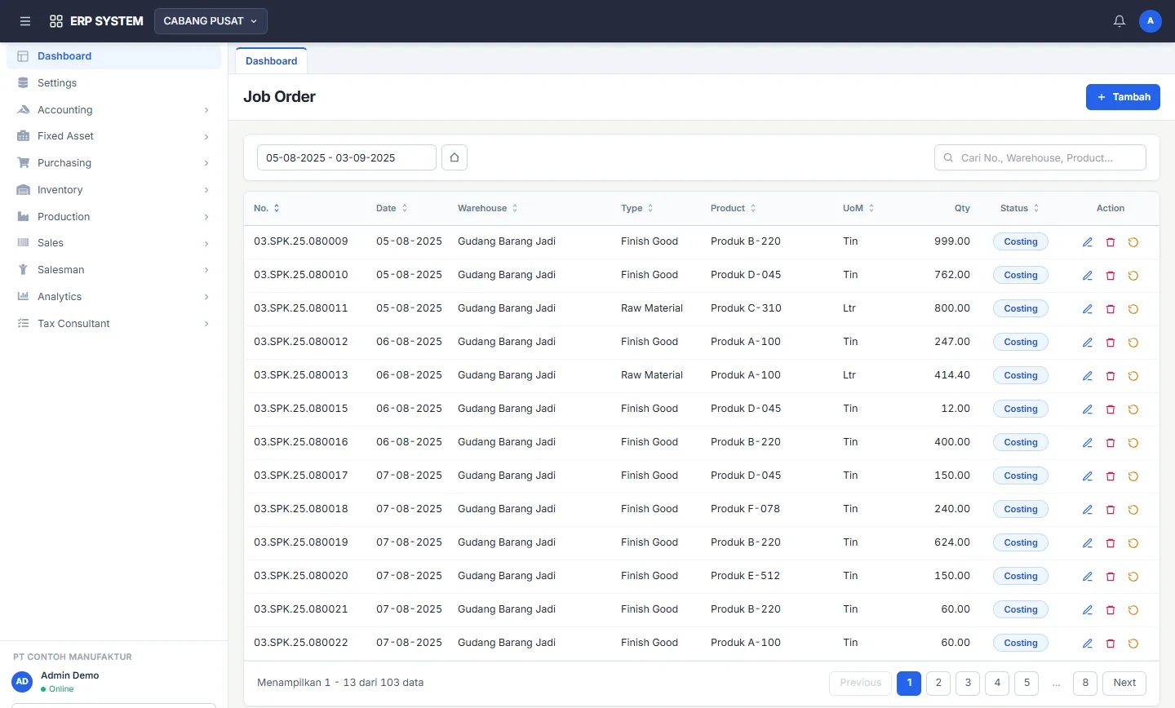Edit job order 03.SPK.25.080019

[1088, 543]
